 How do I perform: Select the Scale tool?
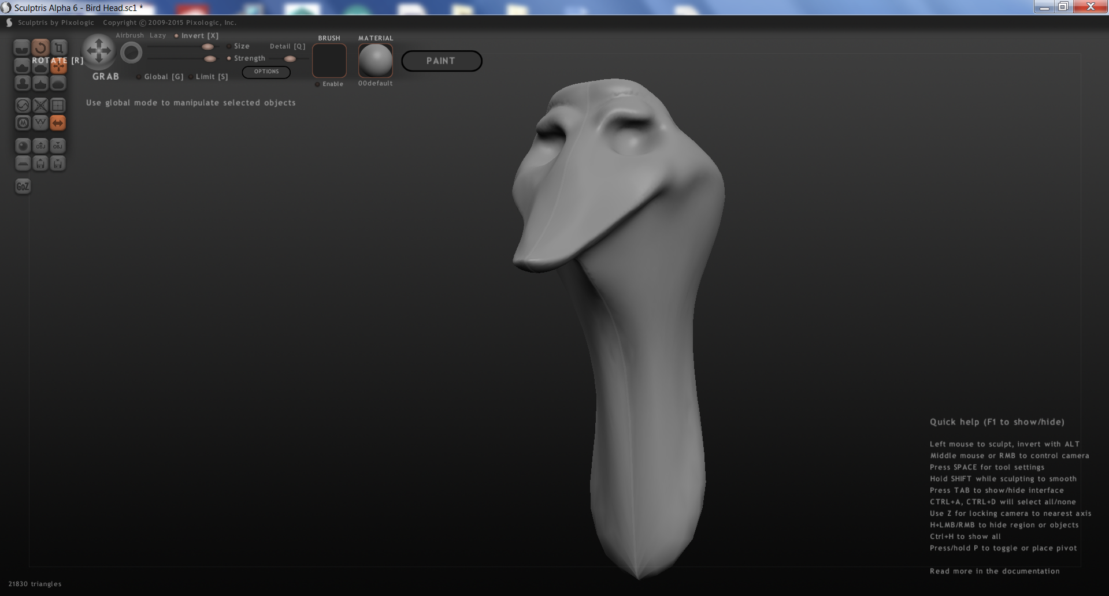pos(58,47)
